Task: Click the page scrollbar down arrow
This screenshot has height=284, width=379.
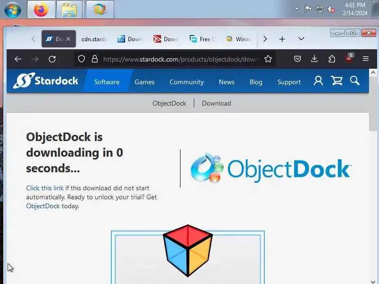Action: click(373, 282)
